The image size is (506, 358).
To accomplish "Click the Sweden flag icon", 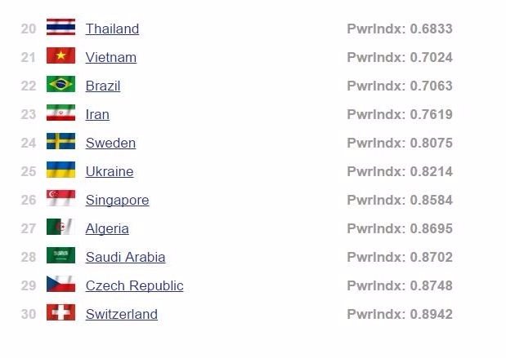I will tap(60, 142).
